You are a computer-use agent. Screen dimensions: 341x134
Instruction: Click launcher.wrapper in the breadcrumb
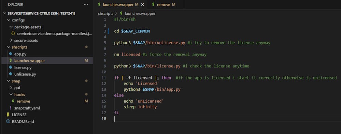pyautogui.click(x=140, y=13)
